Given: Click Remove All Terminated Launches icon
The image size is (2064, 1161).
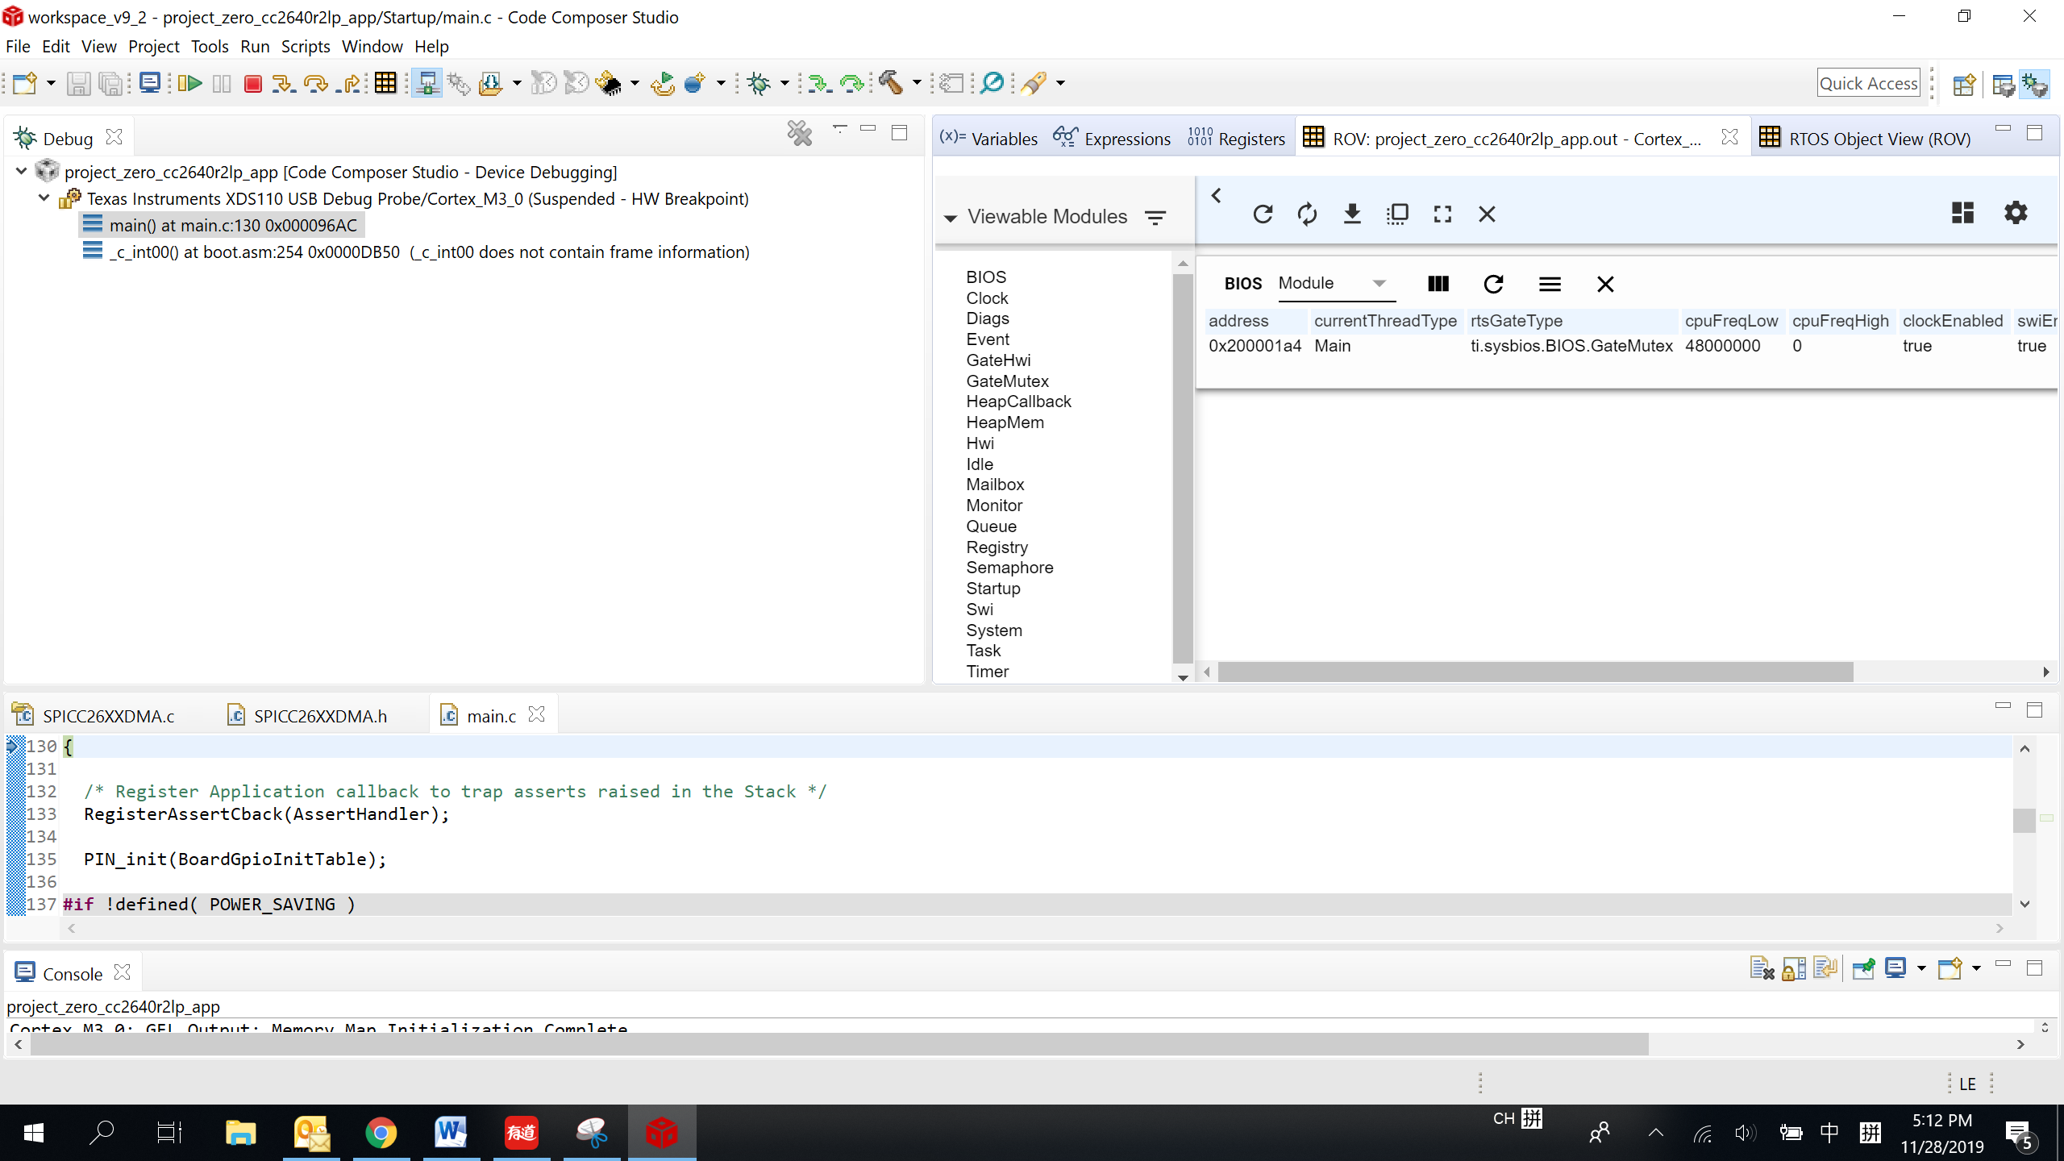Looking at the screenshot, I should (799, 134).
